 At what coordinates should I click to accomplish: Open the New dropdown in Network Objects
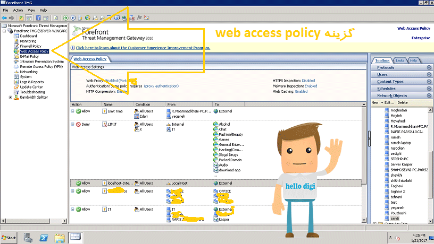pyautogui.click(x=377, y=103)
